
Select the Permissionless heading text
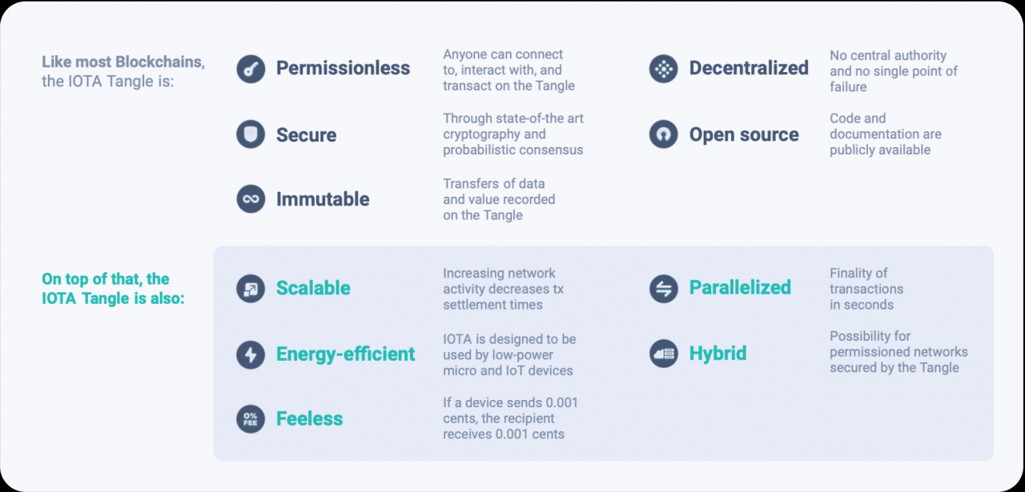pos(343,69)
